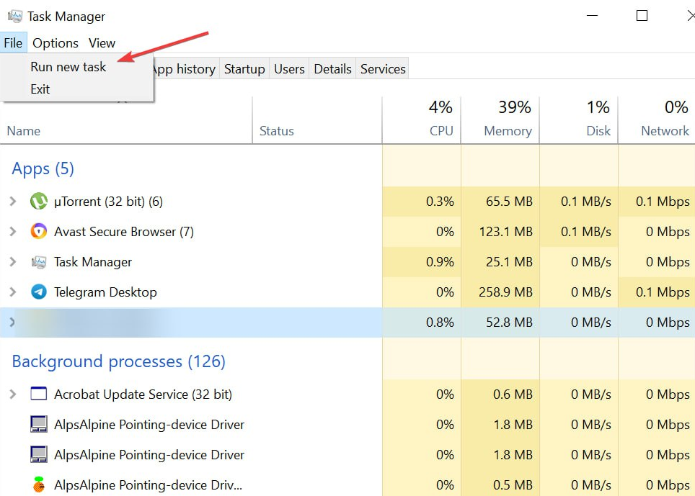The height and width of the screenshot is (496, 695).
Task: Select the Background processes (126) heading
Action: pos(118,361)
